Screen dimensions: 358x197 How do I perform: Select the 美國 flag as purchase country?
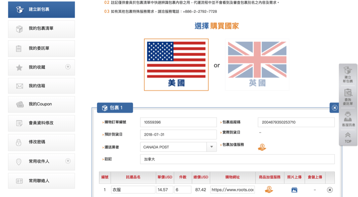tap(176, 65)
